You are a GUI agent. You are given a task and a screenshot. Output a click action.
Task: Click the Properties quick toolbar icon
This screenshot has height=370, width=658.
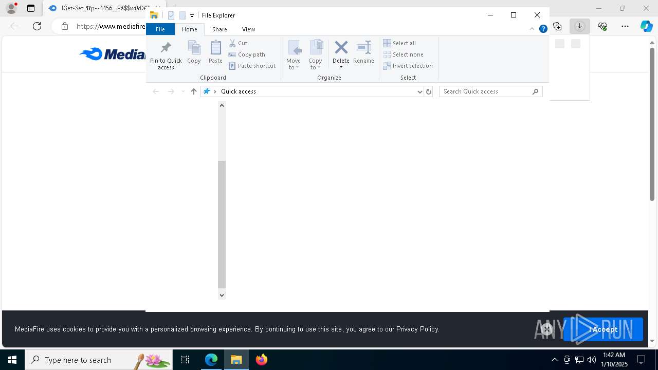[171, 15]
